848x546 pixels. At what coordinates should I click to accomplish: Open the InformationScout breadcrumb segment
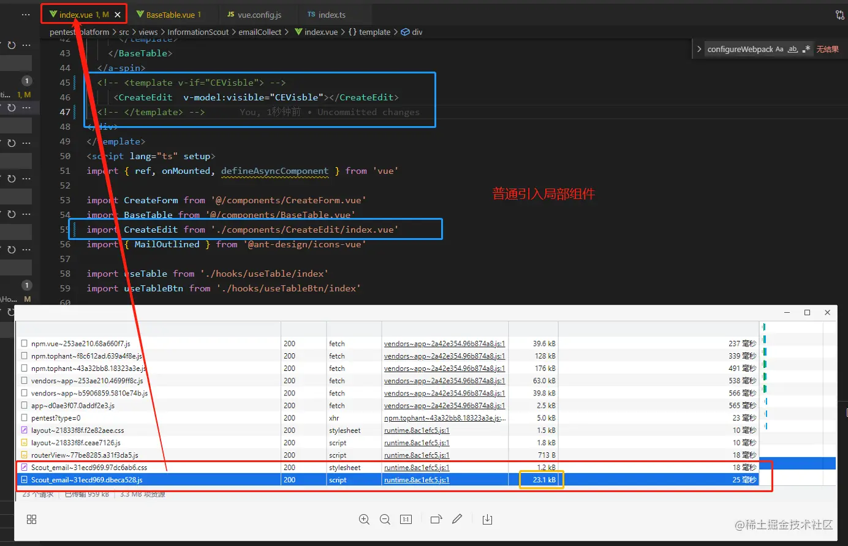point(198,32)
